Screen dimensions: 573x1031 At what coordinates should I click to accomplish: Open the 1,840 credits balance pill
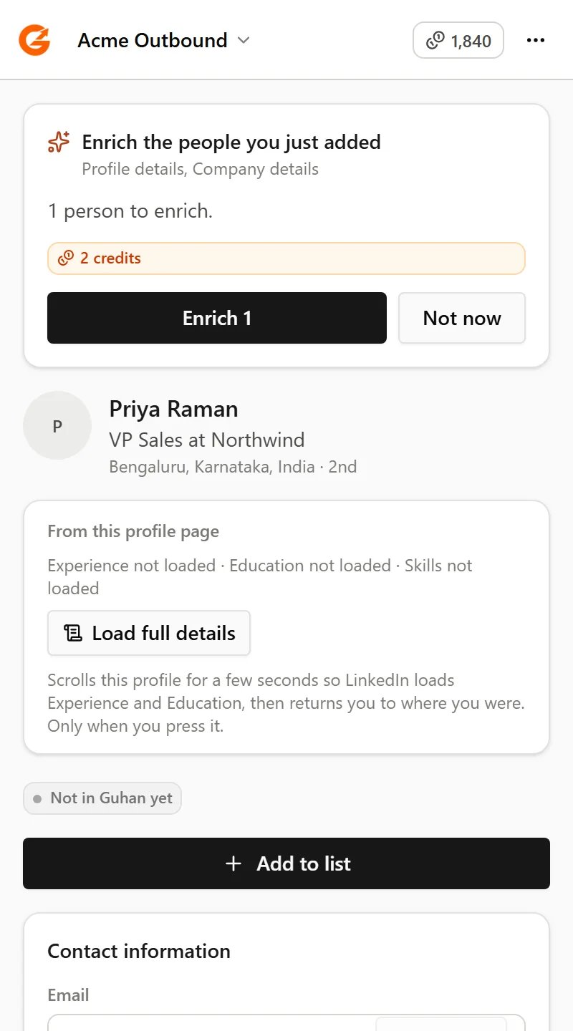coord(458,40)
